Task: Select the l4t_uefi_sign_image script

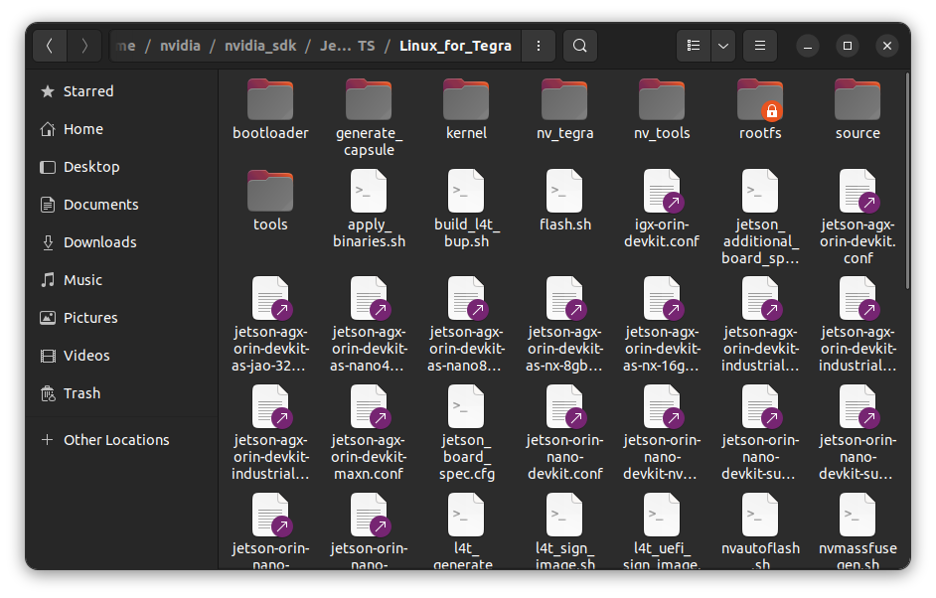Action: tap(662, 530)
